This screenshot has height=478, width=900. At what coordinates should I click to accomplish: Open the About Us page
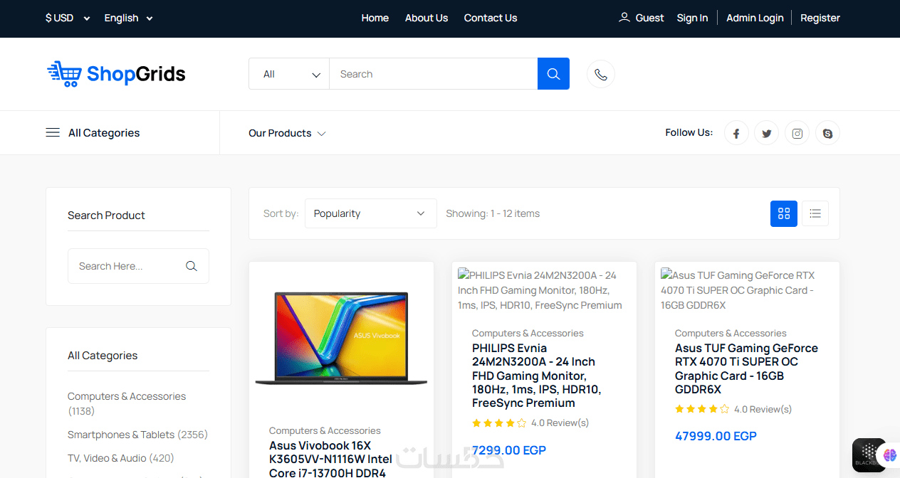coord(427,18)
